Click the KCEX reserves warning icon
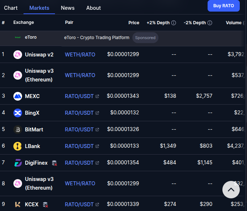Viewport: 247px width, 211px height. (45, 205)
